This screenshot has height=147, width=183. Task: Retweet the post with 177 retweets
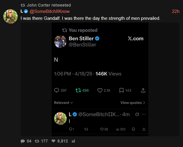pyautogui.click(x=37, y=141)
